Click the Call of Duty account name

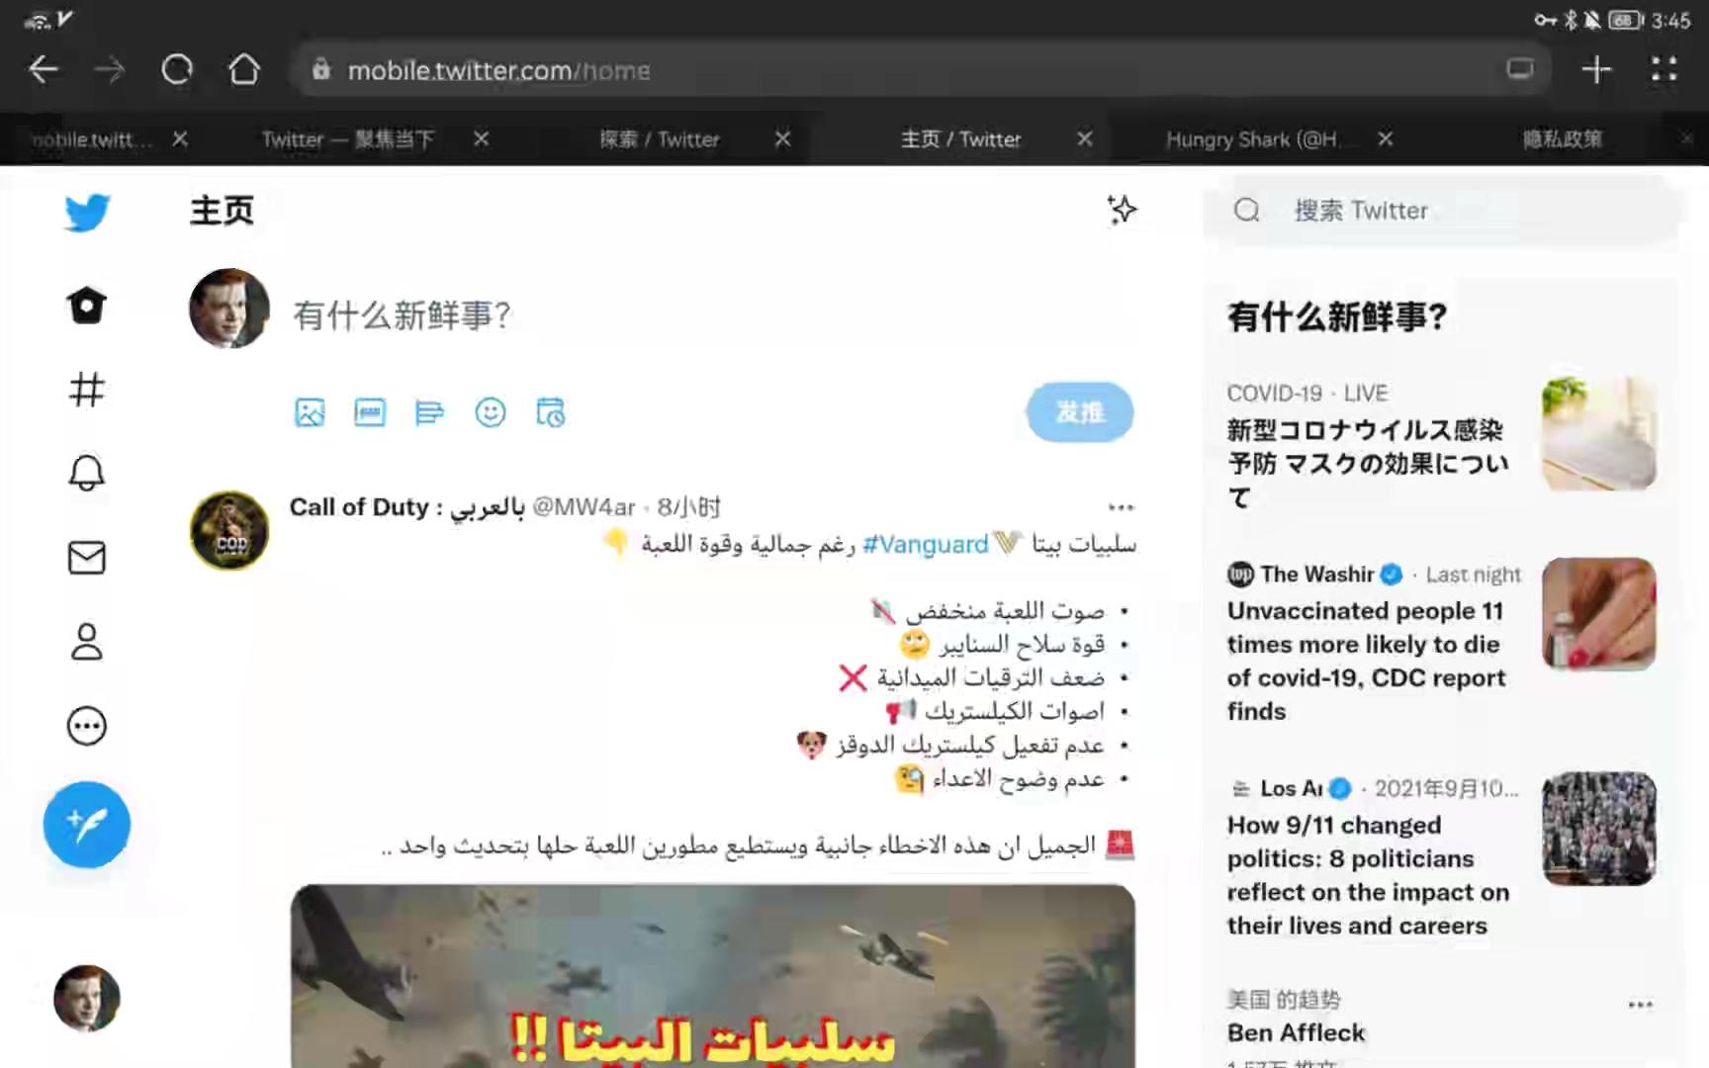pyautogui.click(x=406, y=507)
